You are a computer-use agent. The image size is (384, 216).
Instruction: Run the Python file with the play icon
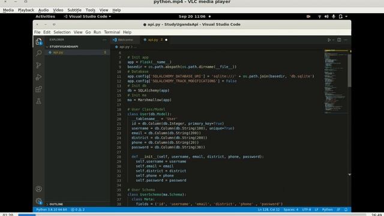point(329,40)
